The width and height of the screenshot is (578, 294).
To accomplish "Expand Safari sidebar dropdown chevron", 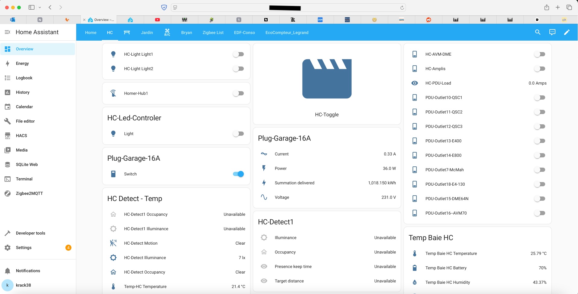I will (x=40, y=8).
